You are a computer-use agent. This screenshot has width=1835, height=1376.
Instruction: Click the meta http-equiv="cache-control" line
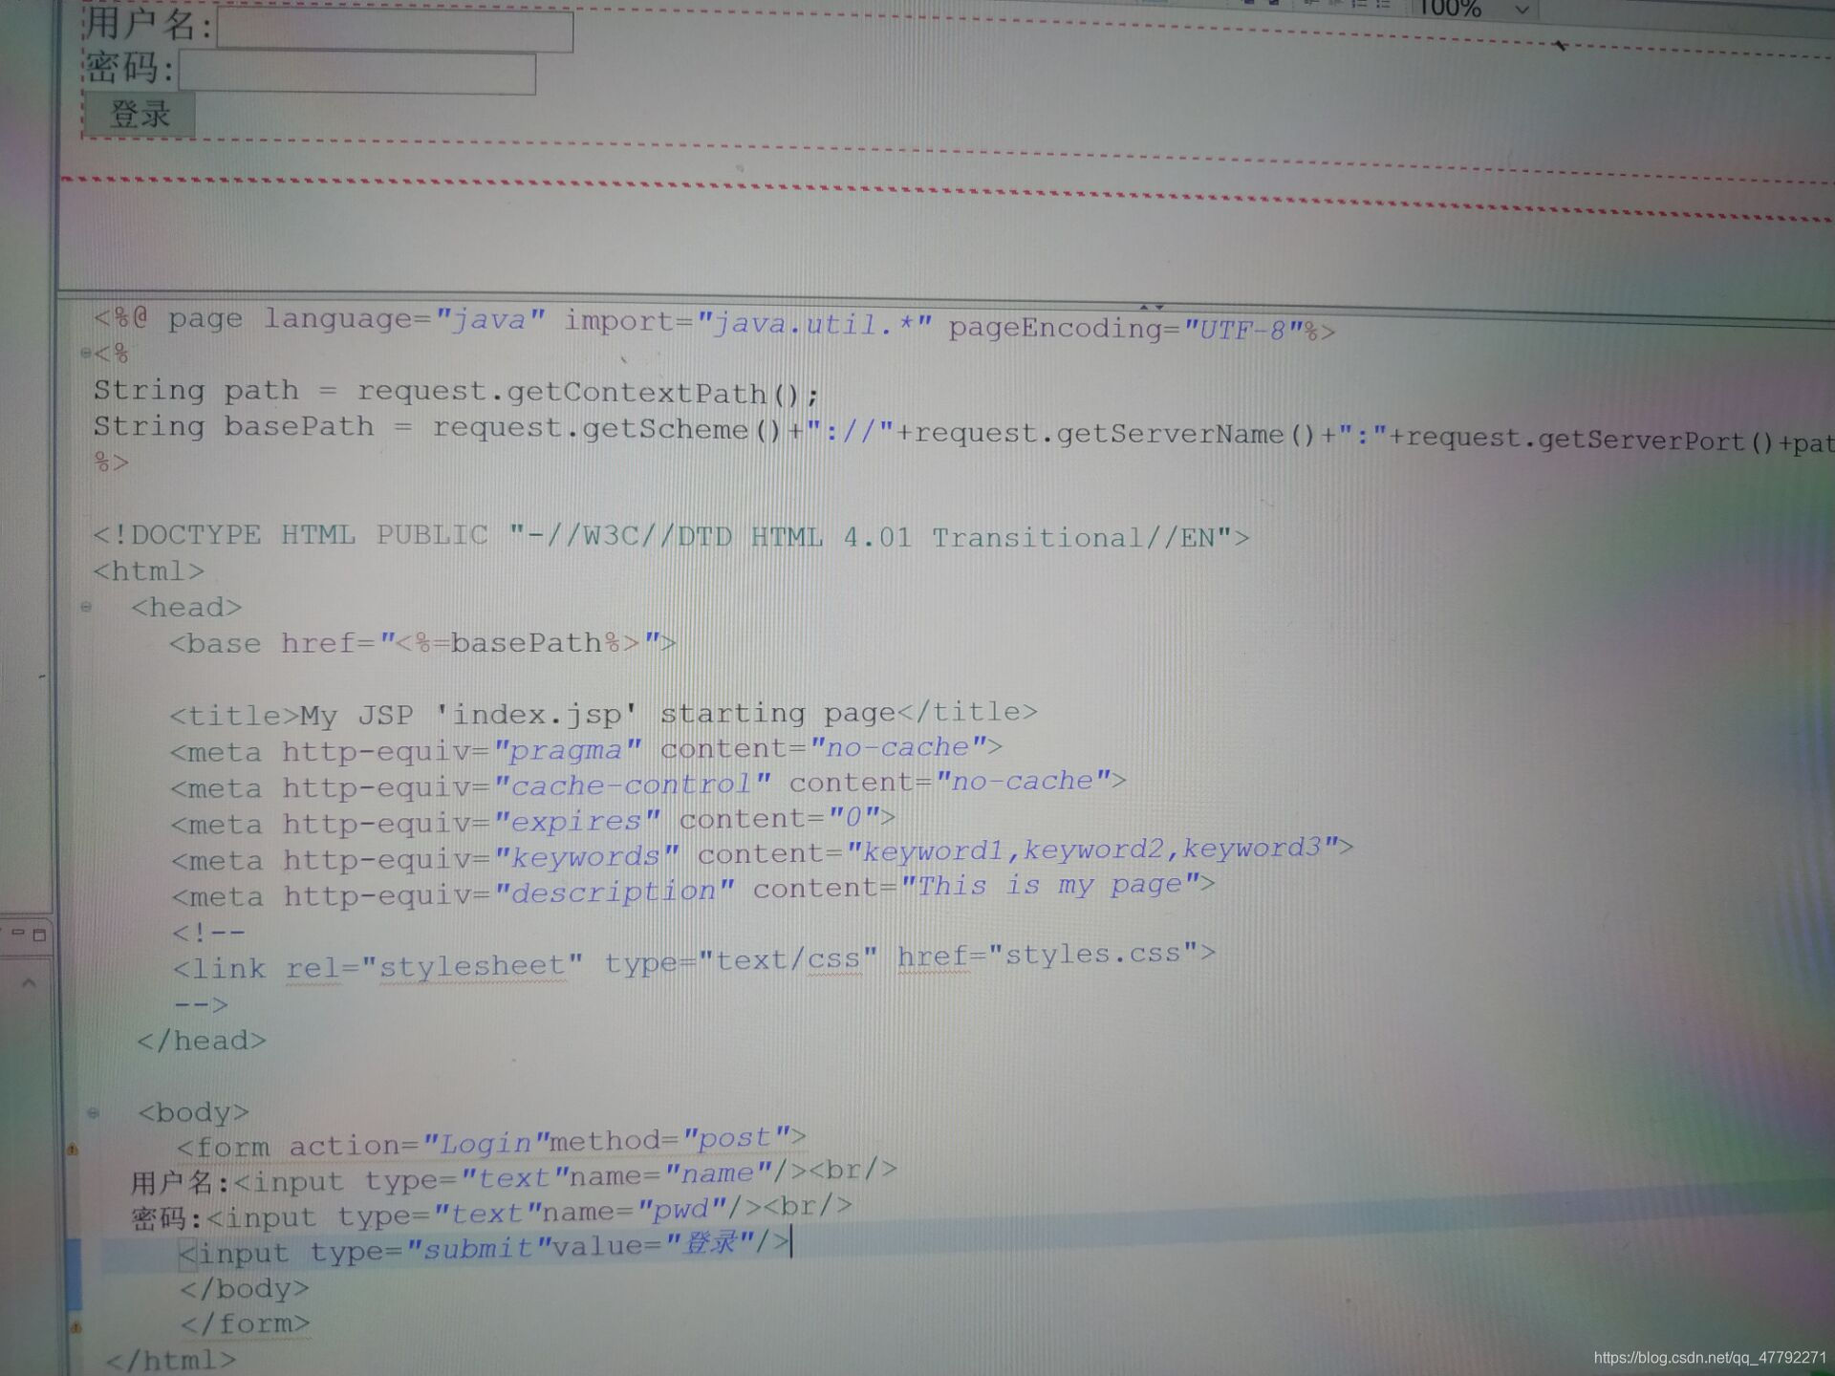[649, 785]
